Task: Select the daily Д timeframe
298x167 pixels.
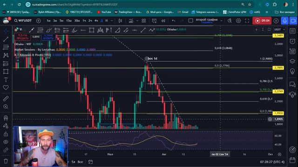Action: pyautogui.click(x=102, y=20)
